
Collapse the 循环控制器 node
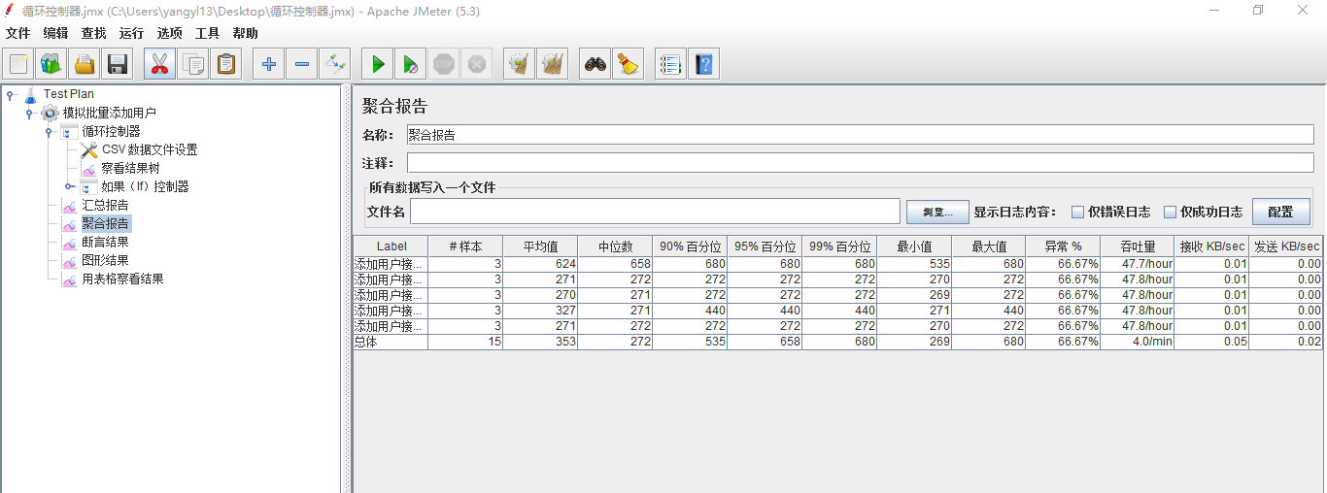[x=49, y=131]
